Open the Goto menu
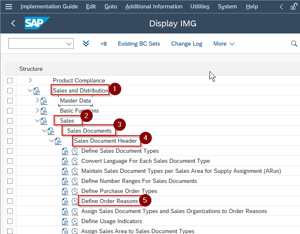The height and width of the screenshot is (234, 300). [x=111, y=7]
